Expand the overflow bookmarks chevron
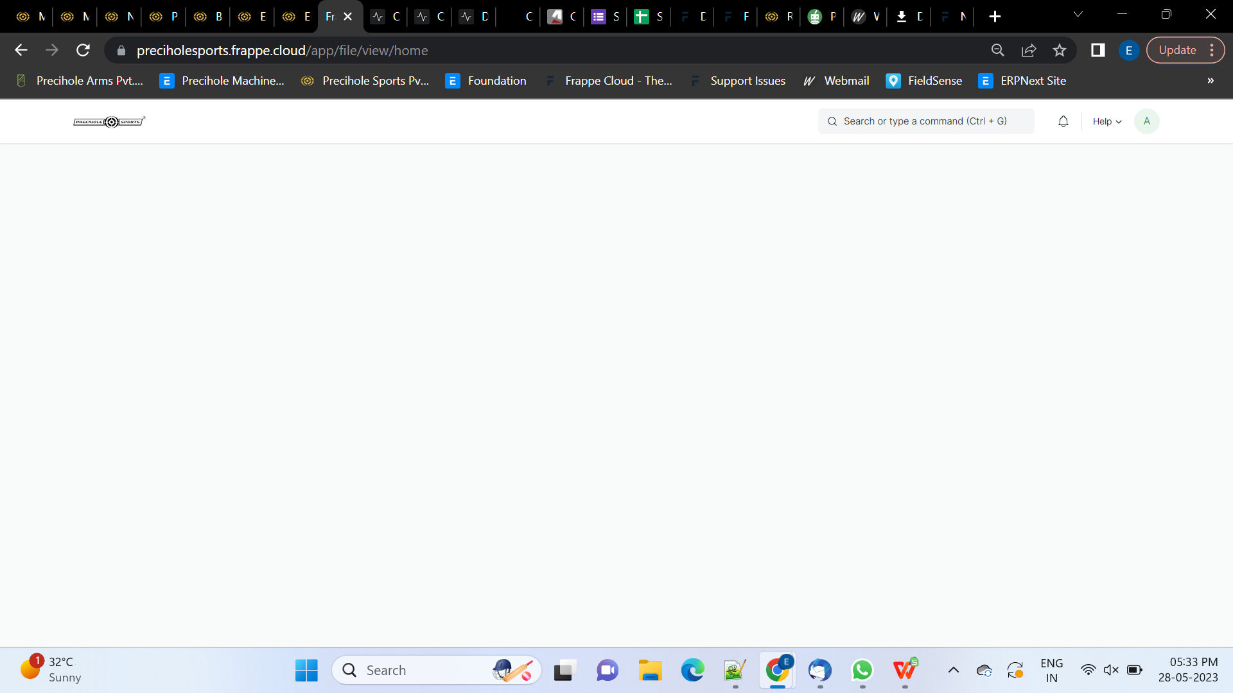Screen dimensions: 1233x693 (1210, 81)
